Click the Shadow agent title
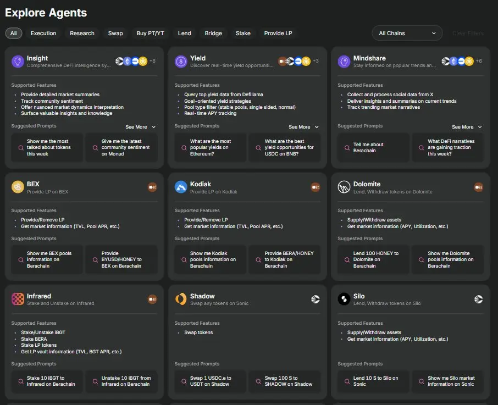The image size is (498, 405). pos(202,296)
